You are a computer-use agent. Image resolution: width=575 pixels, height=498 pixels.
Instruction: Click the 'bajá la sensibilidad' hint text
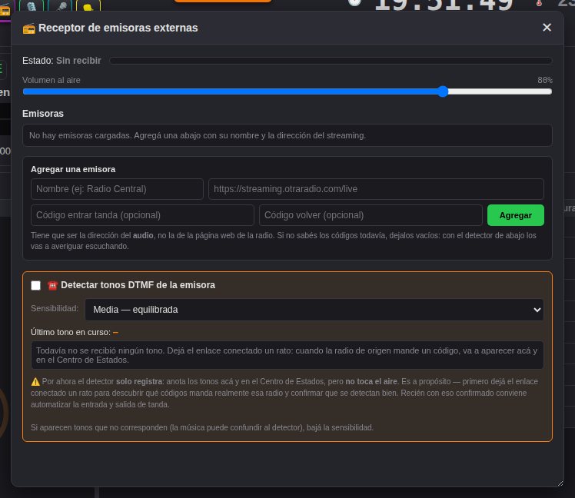[x=340, y=427]
